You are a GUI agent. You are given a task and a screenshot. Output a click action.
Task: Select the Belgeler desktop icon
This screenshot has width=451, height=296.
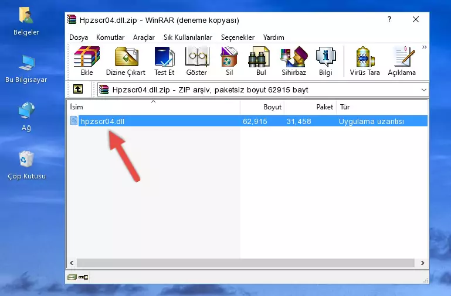[x=26, y=21]
